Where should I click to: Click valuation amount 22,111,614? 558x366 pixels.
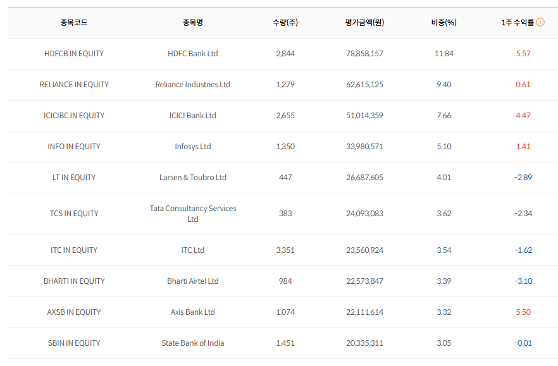coord(365,312)
